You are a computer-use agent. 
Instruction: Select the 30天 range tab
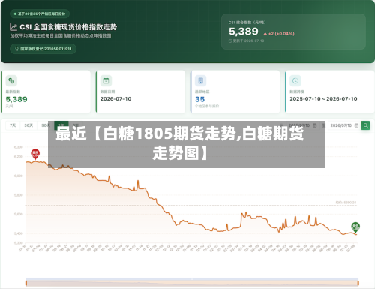[x=28, y=125]
